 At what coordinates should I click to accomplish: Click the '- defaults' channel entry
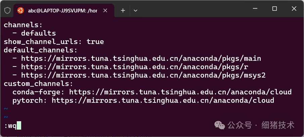click(34, 33)
